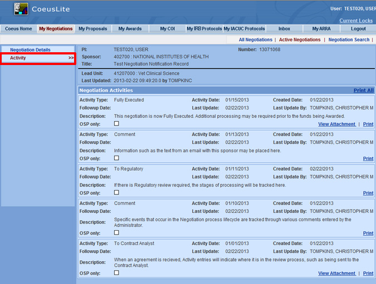Viewport: 376px width, 284px height.
Task: Click the Logout tab
Action: click(358, 29)
